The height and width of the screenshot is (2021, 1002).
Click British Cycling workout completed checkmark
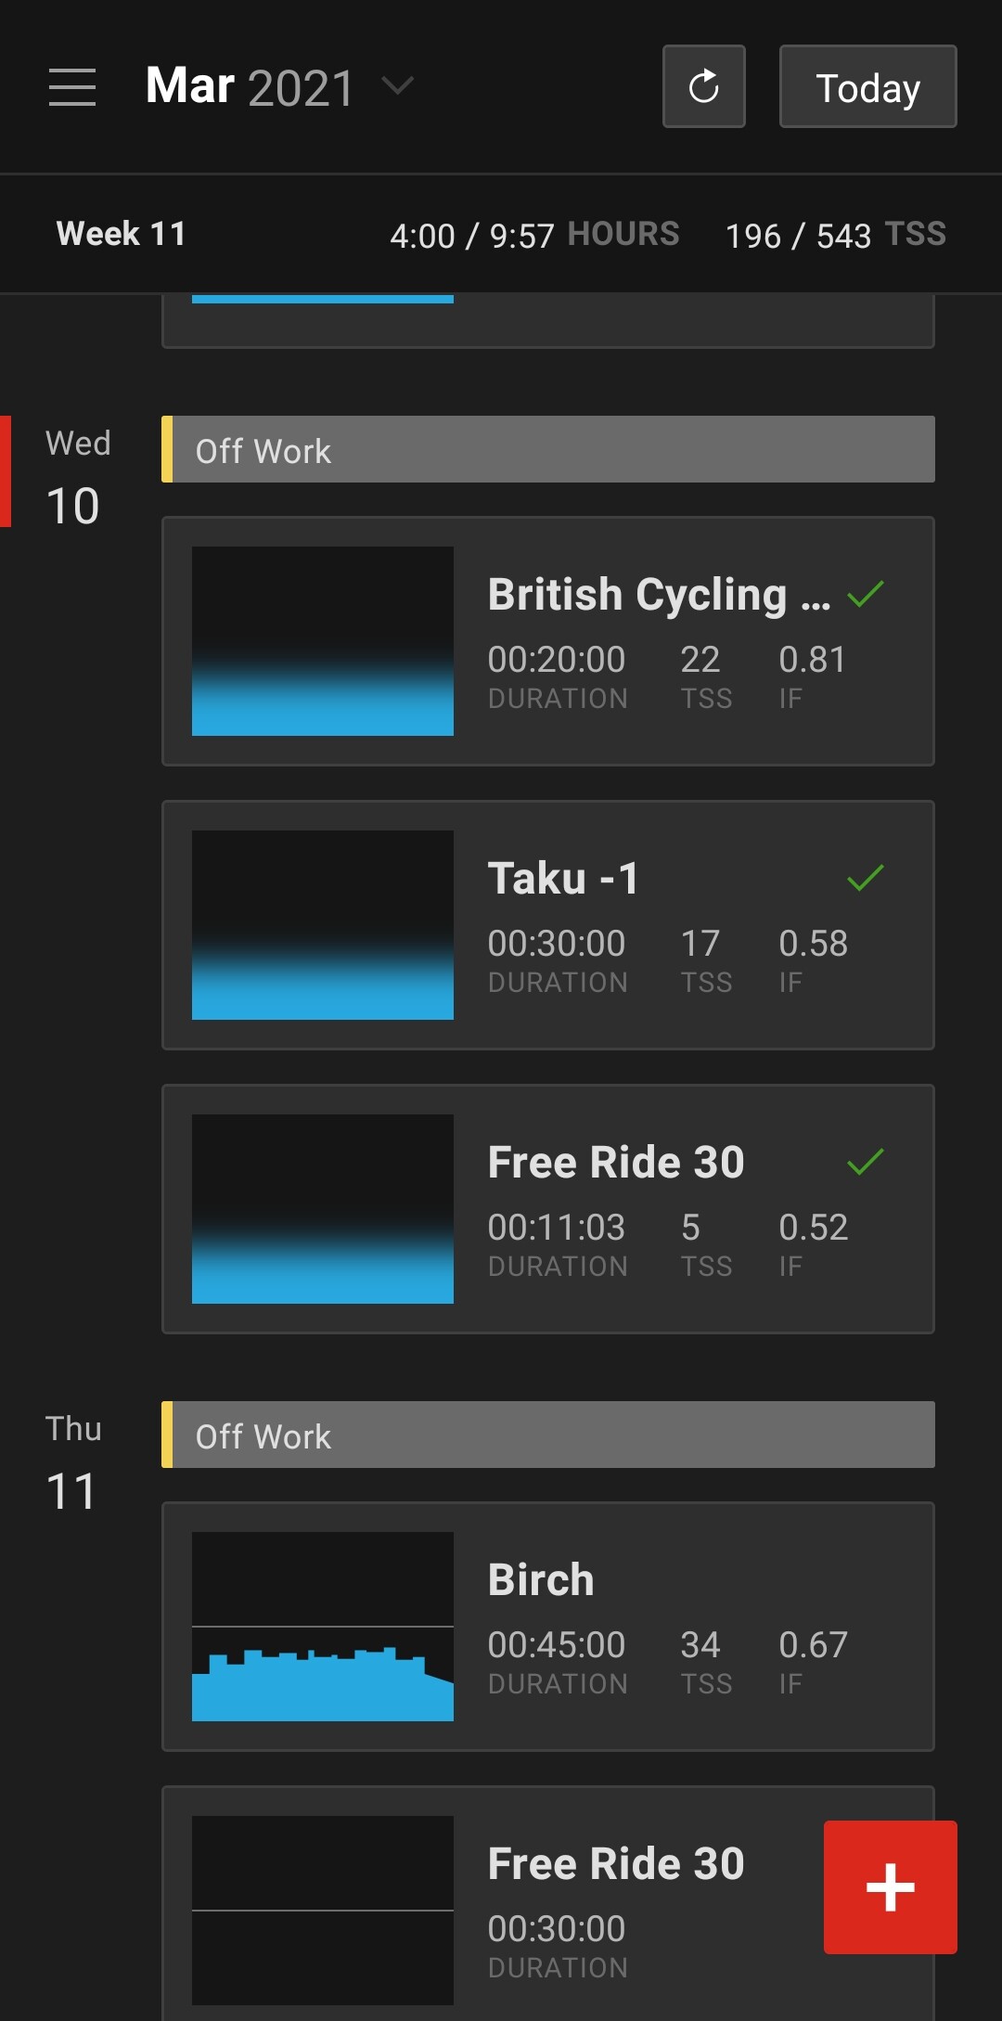pyautogui.click(x=865, y=594)
